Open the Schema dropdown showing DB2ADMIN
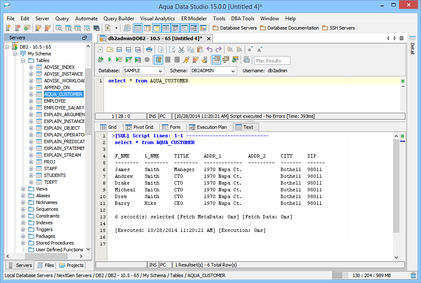The image size is (421, 283). tap(213, 71)
